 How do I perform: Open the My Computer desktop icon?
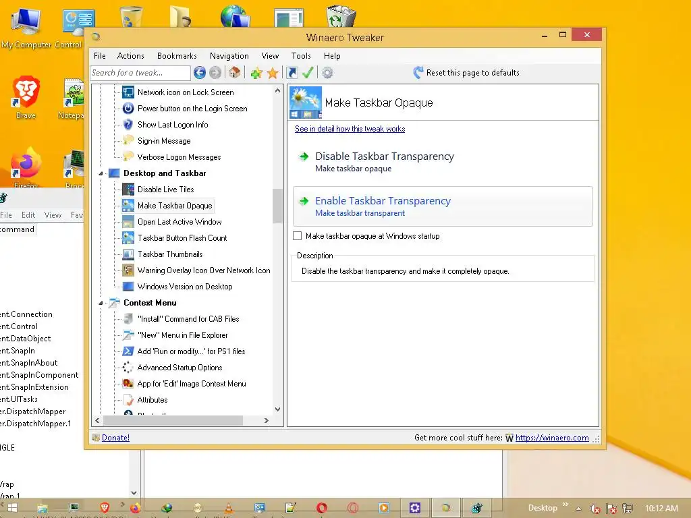click(x=26, y=27)
